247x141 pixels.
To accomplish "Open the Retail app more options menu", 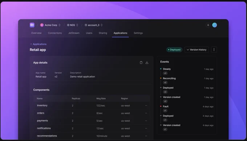I will click(214, 50).
